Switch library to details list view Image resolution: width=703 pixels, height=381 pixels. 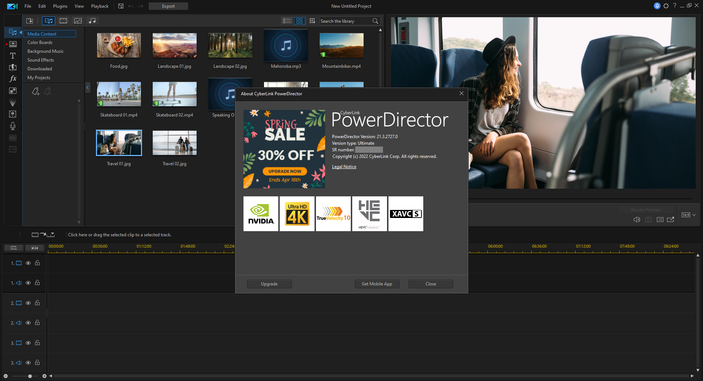point(287,21)
